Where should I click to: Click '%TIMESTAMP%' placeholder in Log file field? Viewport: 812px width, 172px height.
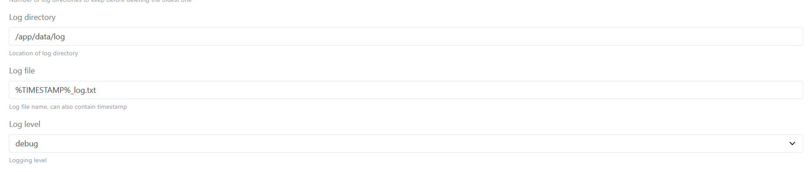pyautogui.click(x=43, y=90)
